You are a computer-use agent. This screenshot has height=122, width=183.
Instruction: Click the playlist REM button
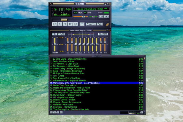click(55, 113)
